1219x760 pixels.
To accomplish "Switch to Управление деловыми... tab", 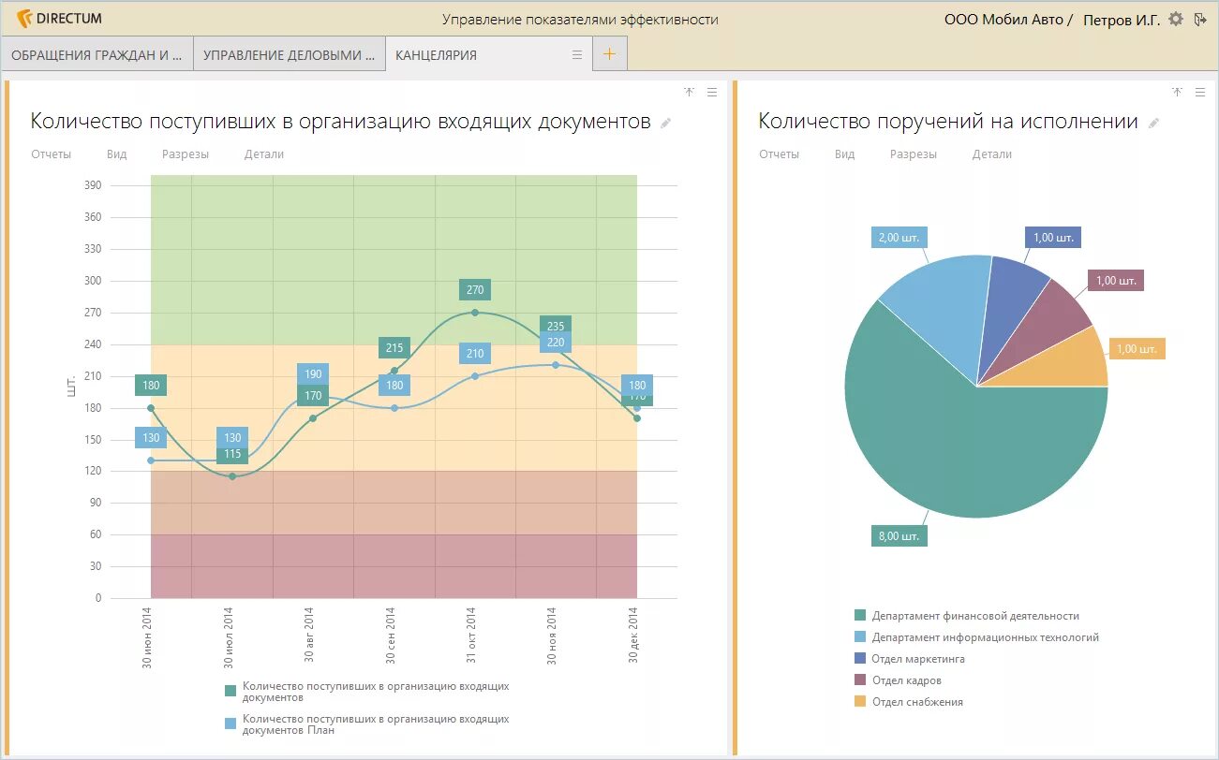I will coord(289,54).
